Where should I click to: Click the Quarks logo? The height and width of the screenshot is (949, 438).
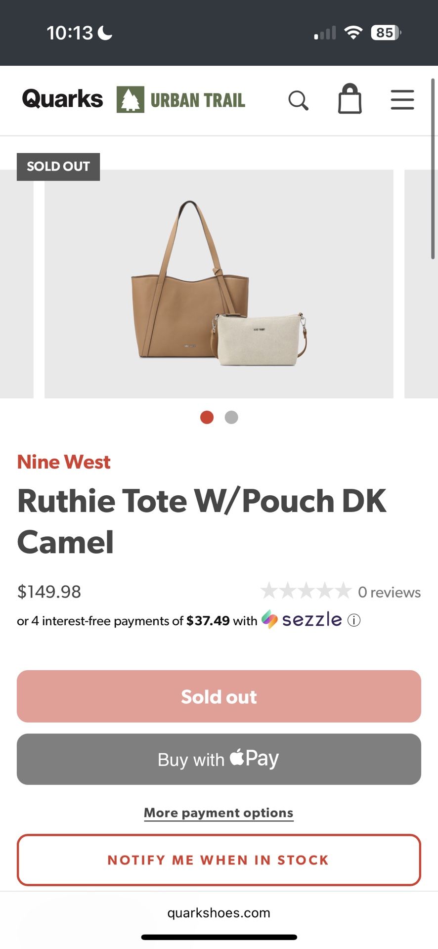click(x=61, y=99)
